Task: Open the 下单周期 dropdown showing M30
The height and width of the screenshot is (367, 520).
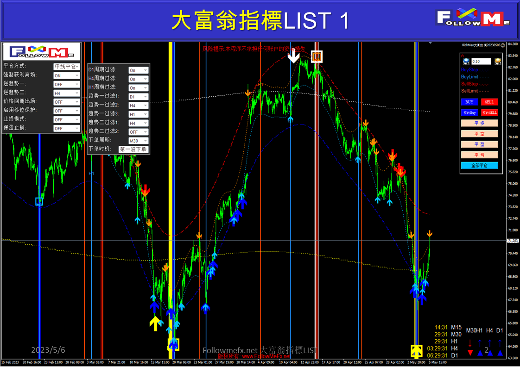Action: pos(138,140)
